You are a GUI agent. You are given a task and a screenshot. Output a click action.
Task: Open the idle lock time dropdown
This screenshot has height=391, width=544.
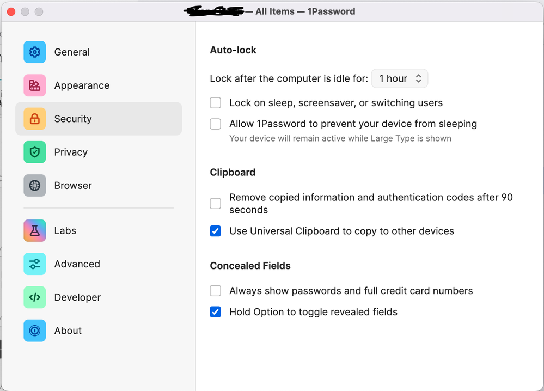point(399,78)
